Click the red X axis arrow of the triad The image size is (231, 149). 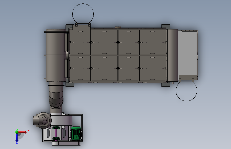pos(22,132)
